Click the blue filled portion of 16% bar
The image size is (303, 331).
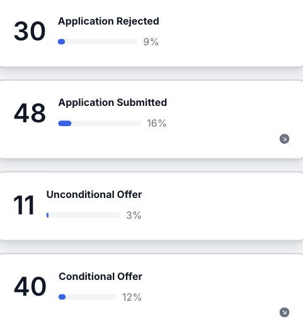(x=65, y=124)
